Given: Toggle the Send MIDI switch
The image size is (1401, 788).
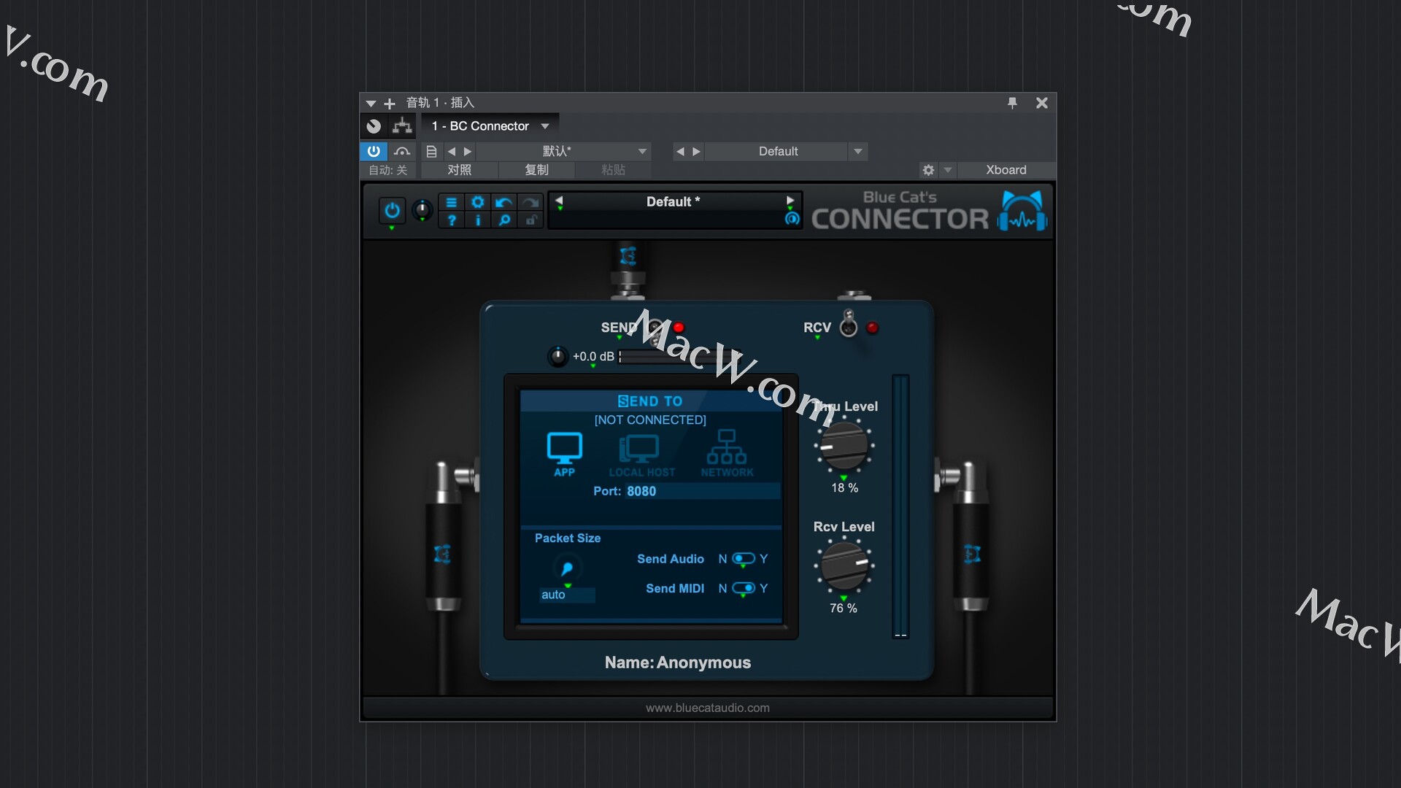Looking at the screenshot, I should click(x=745, y=588).
